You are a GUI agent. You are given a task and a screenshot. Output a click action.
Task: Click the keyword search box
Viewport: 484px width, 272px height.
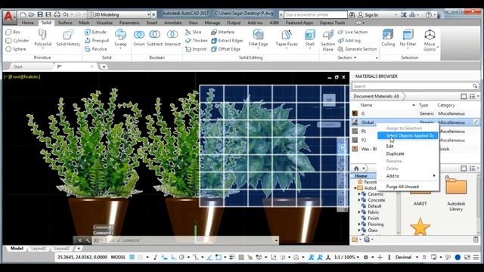pos(315,14)
